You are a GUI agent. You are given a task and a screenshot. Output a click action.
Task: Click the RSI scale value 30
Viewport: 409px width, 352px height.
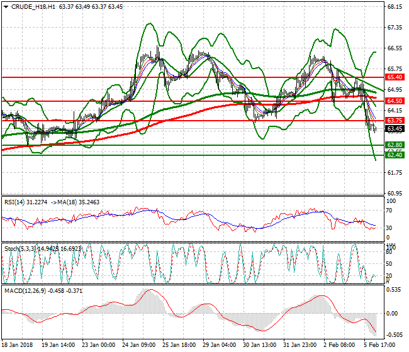[x=389, y=228]
